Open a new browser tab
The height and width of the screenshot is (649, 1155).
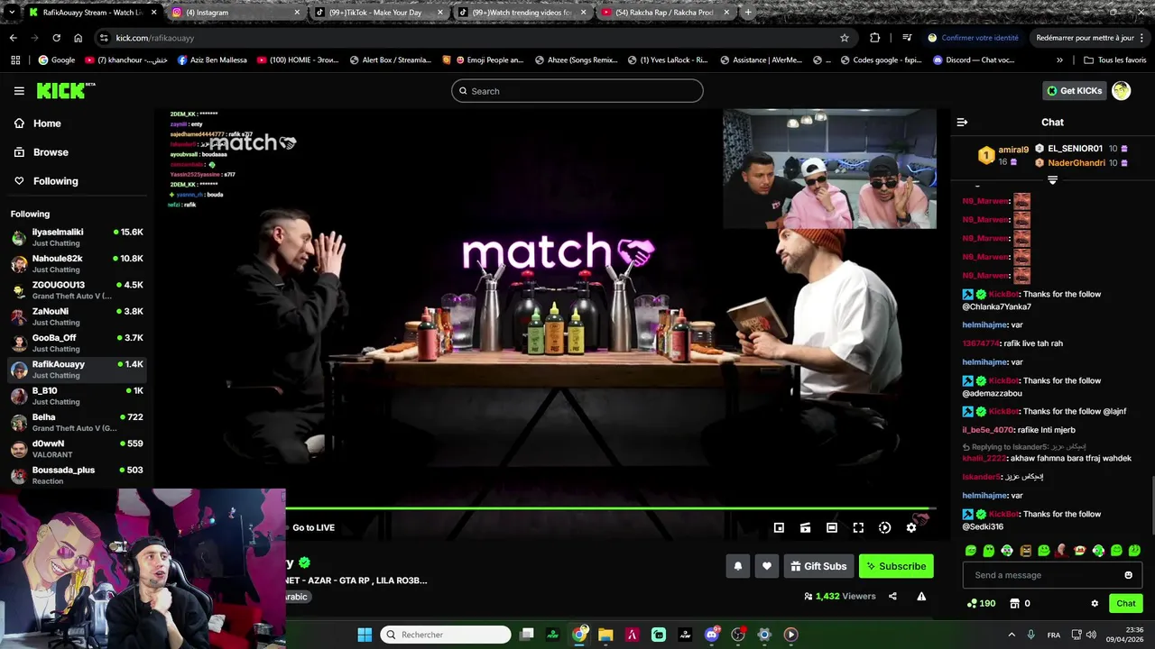coord(748,13)
